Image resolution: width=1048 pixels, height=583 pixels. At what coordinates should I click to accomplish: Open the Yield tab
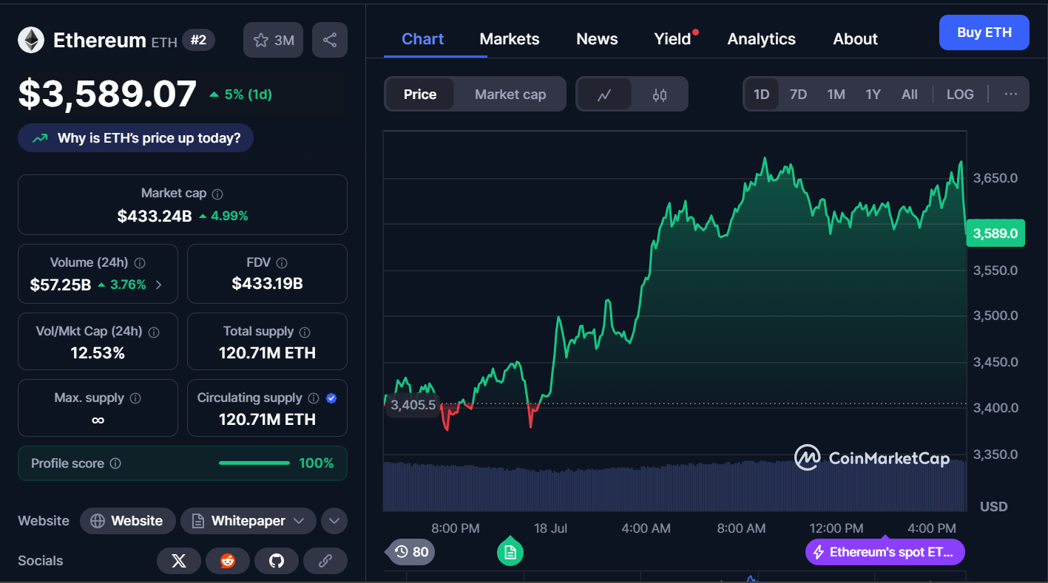point(673,39)
